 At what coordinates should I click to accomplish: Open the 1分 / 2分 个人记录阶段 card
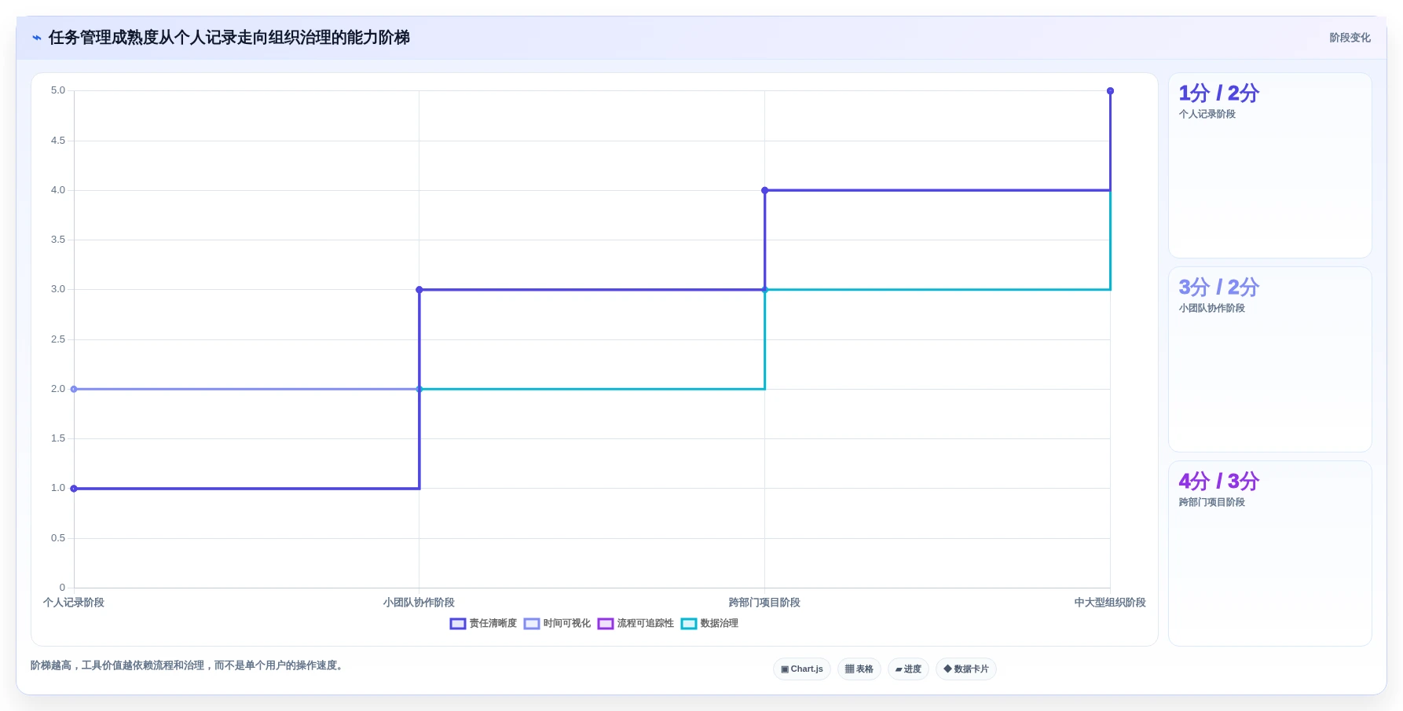click(x=1270, y=166)
